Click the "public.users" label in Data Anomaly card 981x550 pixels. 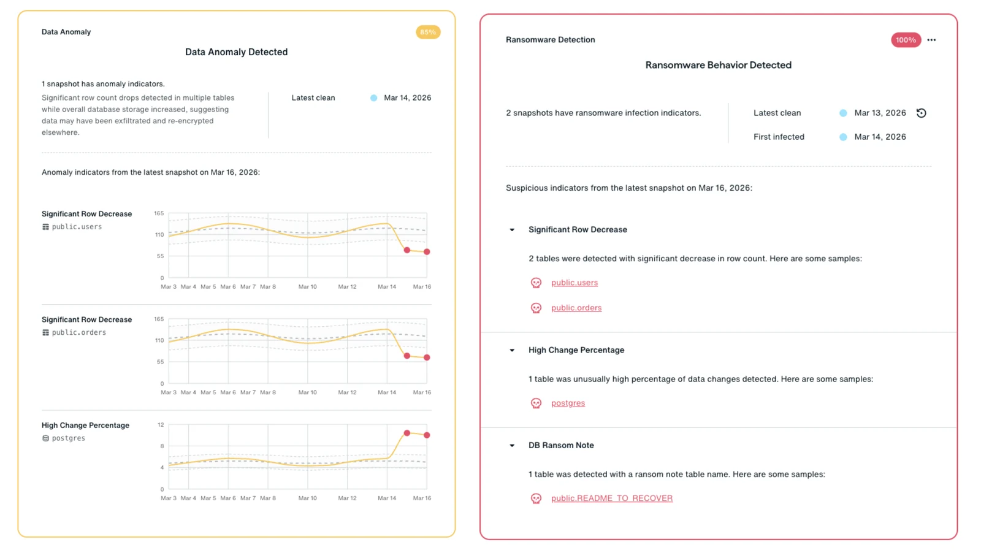pyautogui.click(x=77, y=227)
